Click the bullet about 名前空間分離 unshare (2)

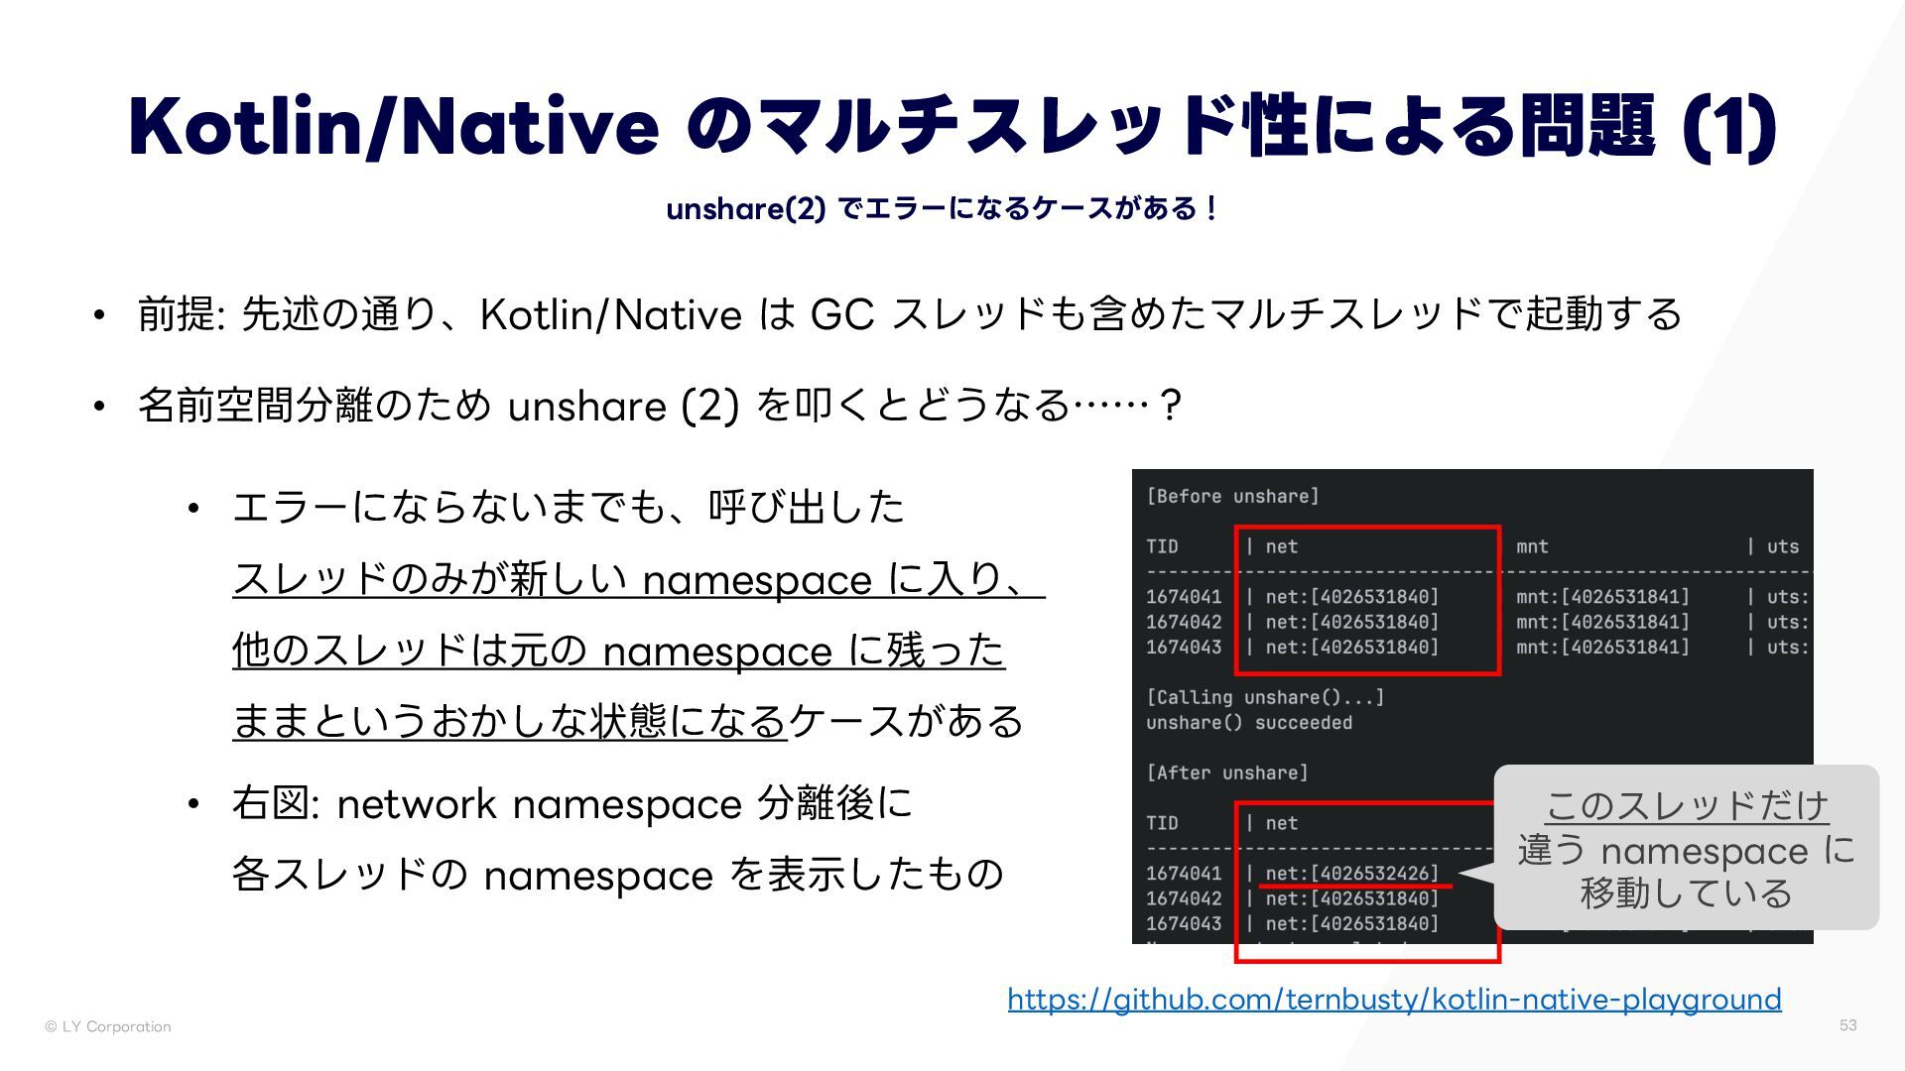[x=659, y=406]
